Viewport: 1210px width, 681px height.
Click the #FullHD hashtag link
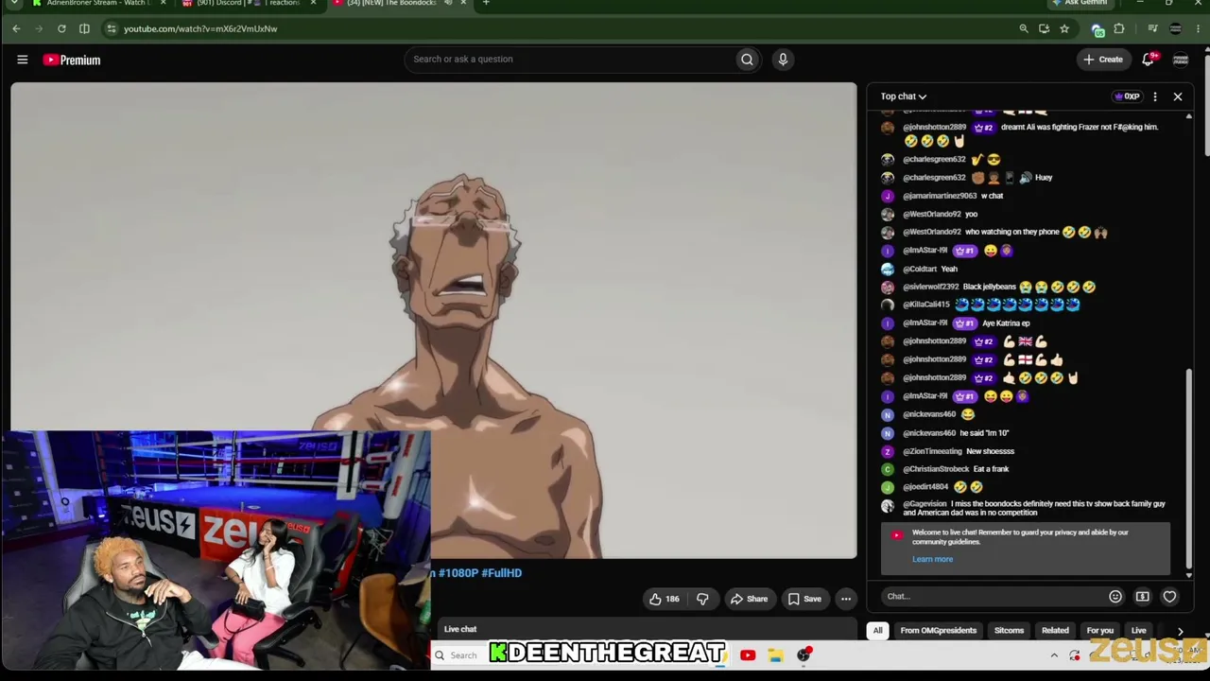[x=501, y=573]
